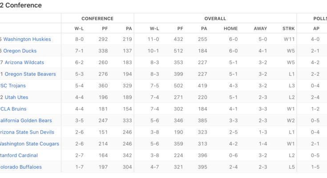327x178 pixels.
Task: Click the UCLA Bruins team link
Action: tap(13, 109)
